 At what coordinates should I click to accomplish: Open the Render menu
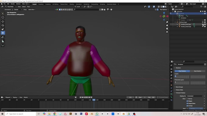click(x=12, y=4)
